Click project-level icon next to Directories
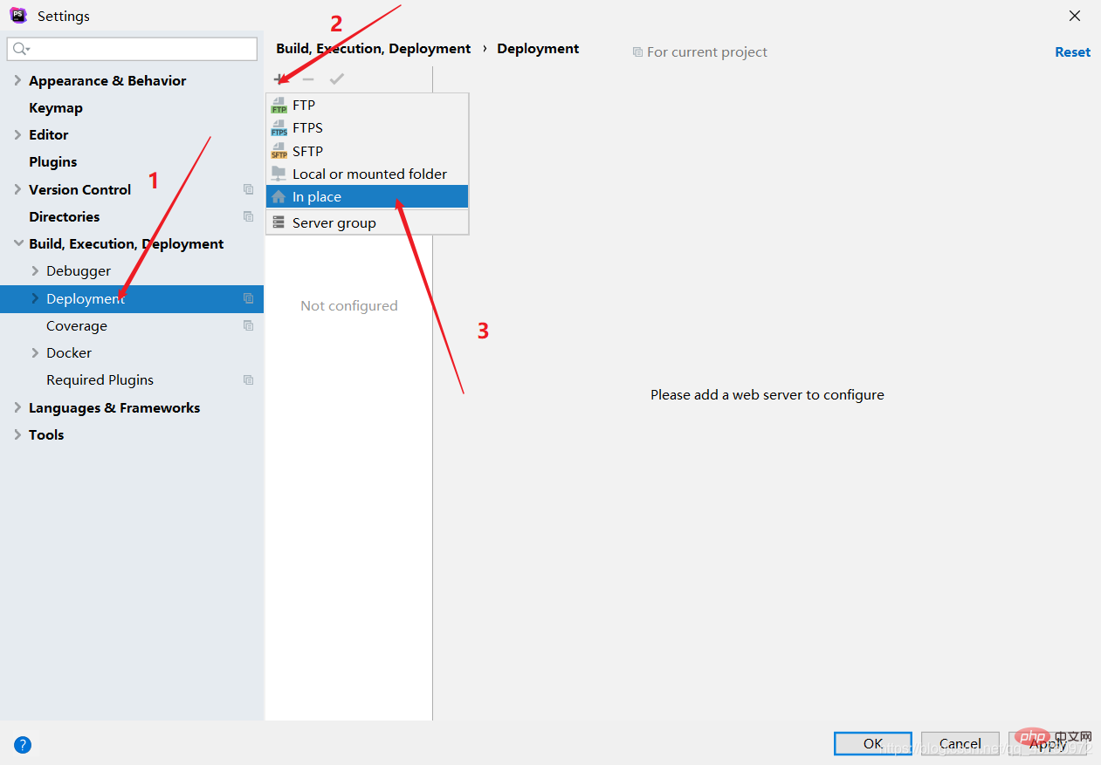 pos(248,216)
